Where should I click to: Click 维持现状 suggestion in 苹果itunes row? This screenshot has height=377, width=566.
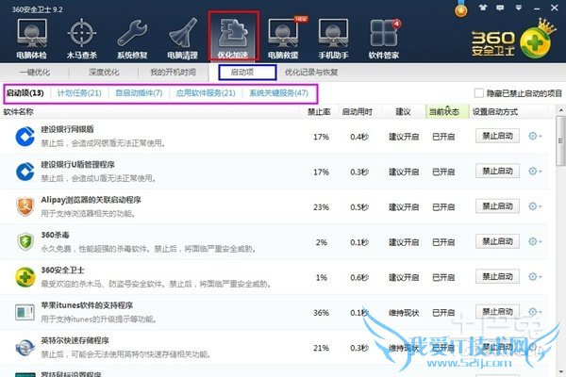[x=404, y=313]
